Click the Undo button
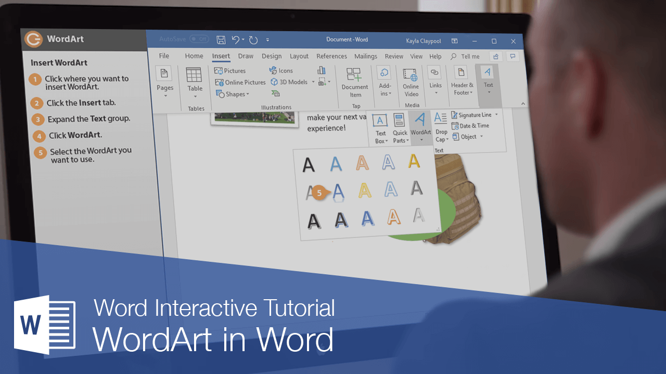Viewport: 666px width, 374px height. 235,39
